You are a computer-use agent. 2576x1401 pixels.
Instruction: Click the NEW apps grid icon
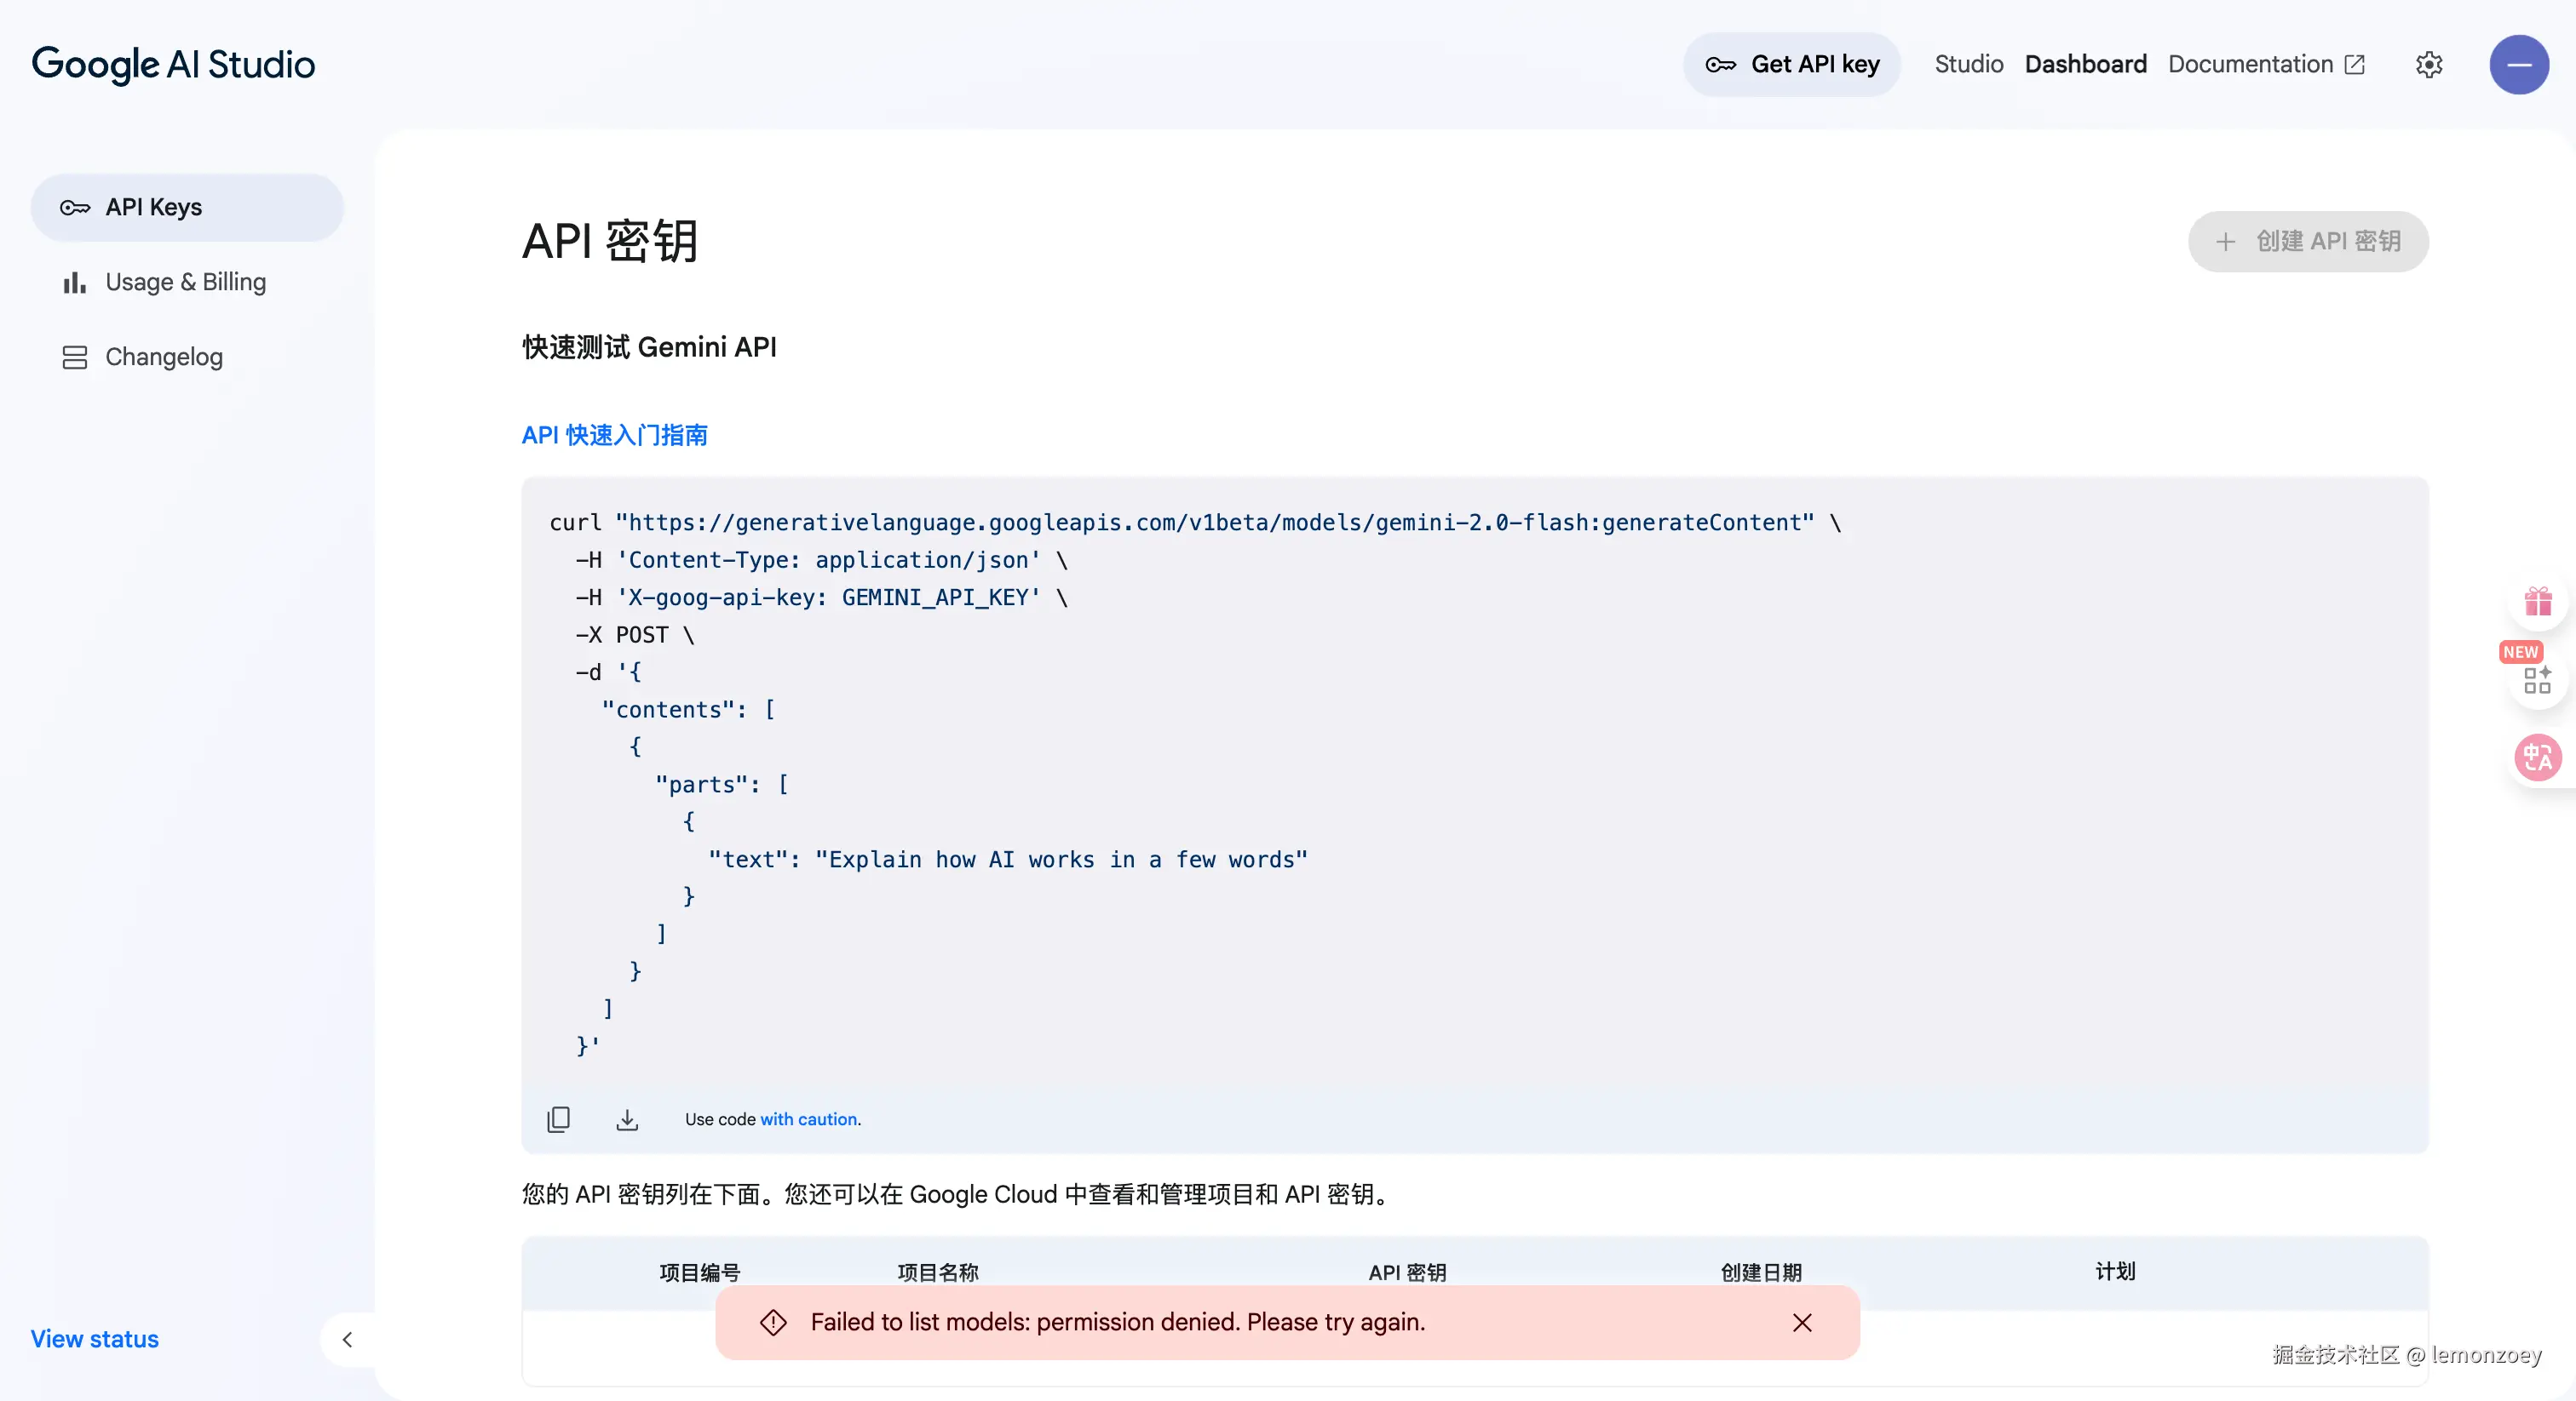coord(2537,679)
